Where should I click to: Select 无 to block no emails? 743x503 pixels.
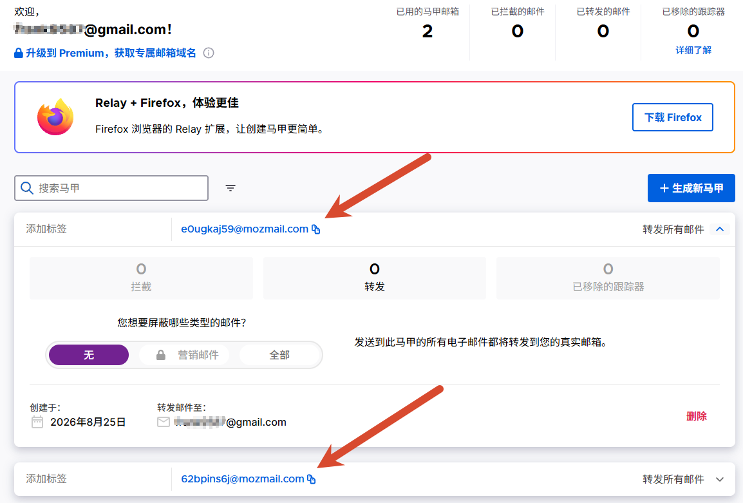[89, 355]
